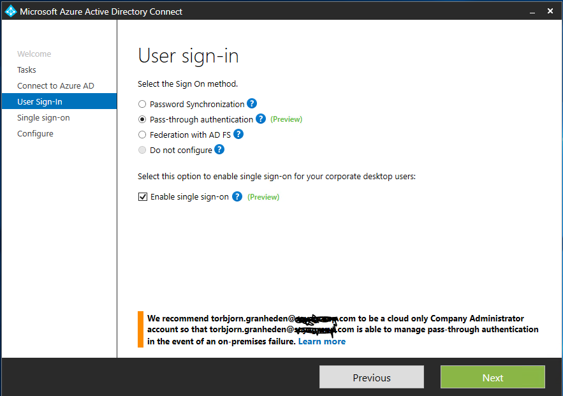Click the Preview label beside Enable single sign-on
Image resolution: width=563 pixels, height=396 pixels.
click(x=263, y=197)
